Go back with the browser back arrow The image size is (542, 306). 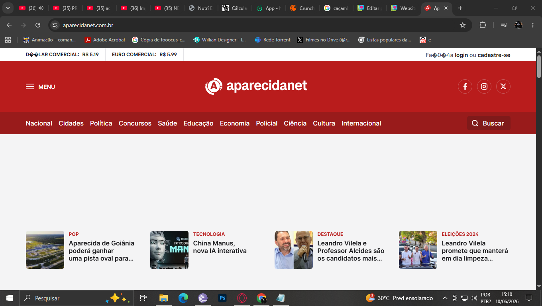pos(9,25)
